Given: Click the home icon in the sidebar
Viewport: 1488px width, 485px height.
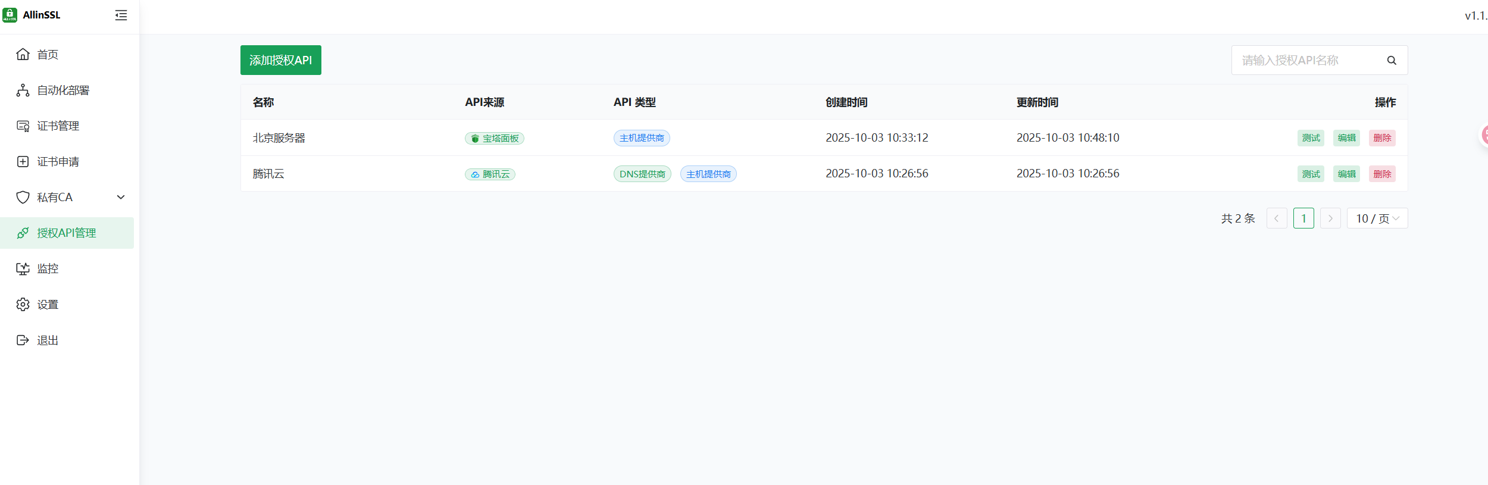Looking at the screenshot, I should (x=23, y=55).
